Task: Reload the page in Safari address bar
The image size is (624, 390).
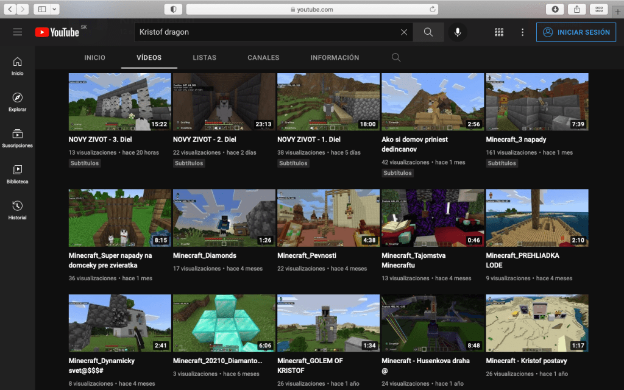Action: click(x=433, y=9)
